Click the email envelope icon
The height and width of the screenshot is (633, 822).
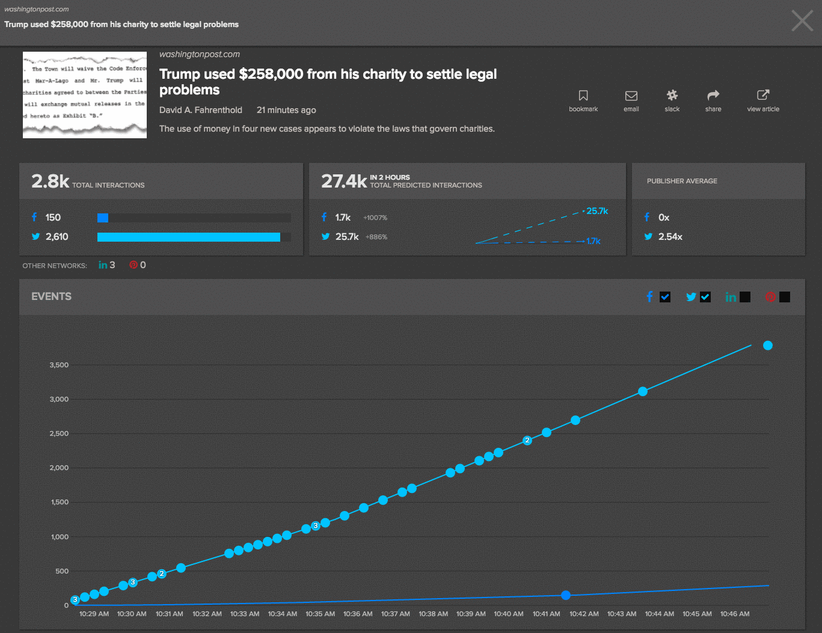[631, 96]
